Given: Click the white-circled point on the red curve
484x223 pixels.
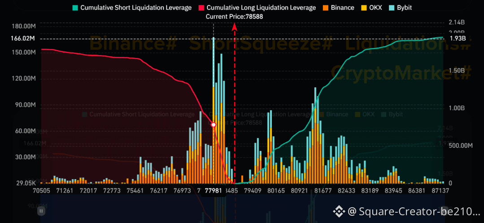Looking at the screenshot, I should 214,125.
